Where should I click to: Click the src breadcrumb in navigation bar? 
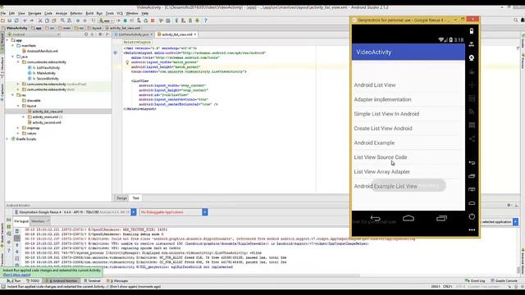click(50, 28)
